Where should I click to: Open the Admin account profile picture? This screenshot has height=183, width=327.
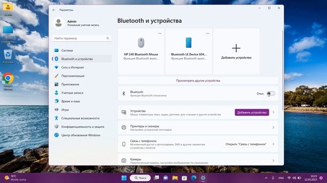pyautogui.click(x=58, y=22)
